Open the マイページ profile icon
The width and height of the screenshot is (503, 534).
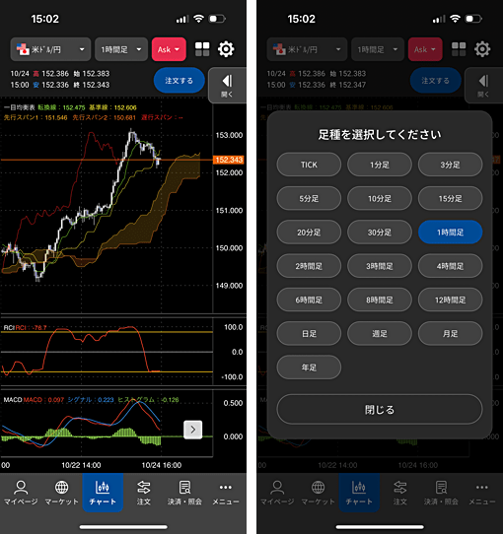[21, 493]
